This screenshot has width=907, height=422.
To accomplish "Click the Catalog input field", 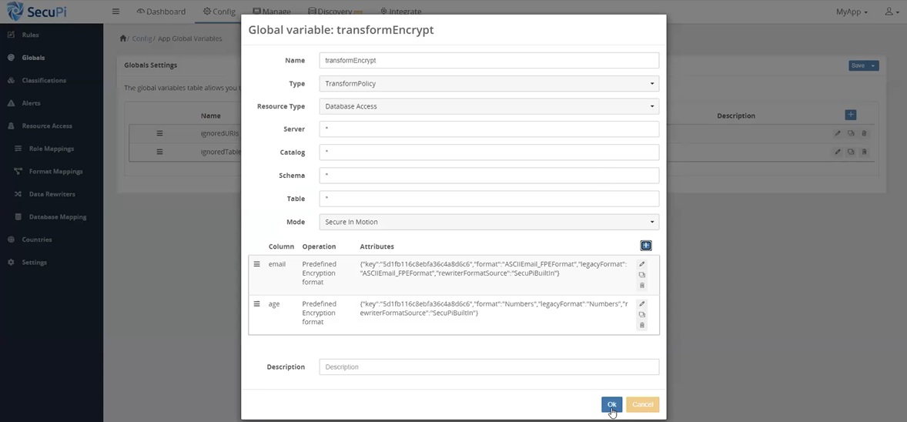I will (x=489, y=152).
